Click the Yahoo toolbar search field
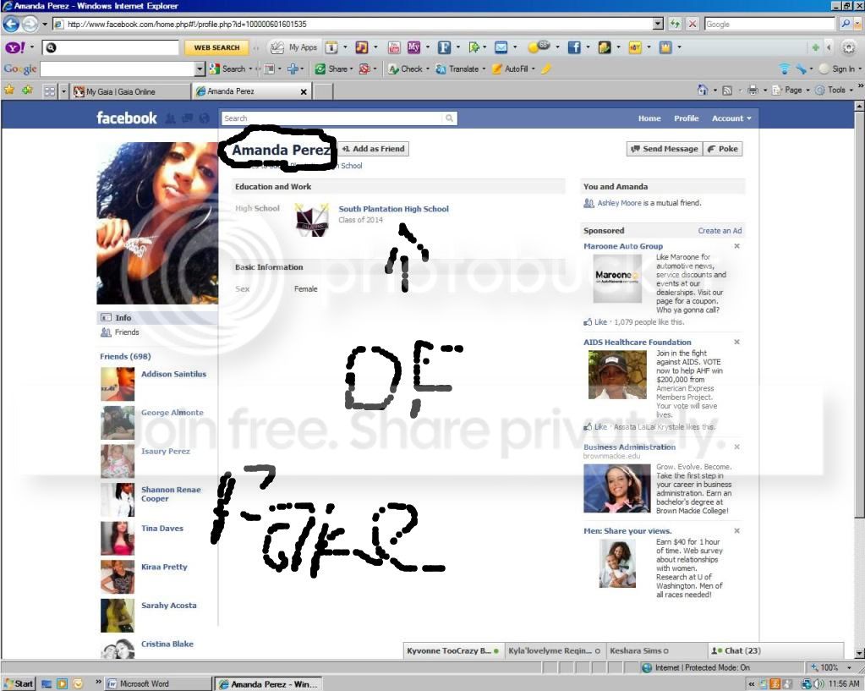865x691 pixels. point(111,47)
